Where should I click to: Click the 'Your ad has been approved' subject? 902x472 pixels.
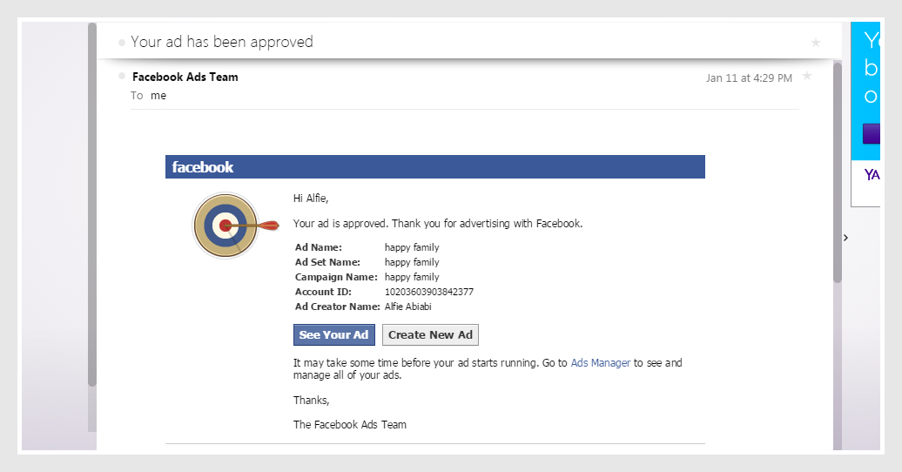point(222,42)
